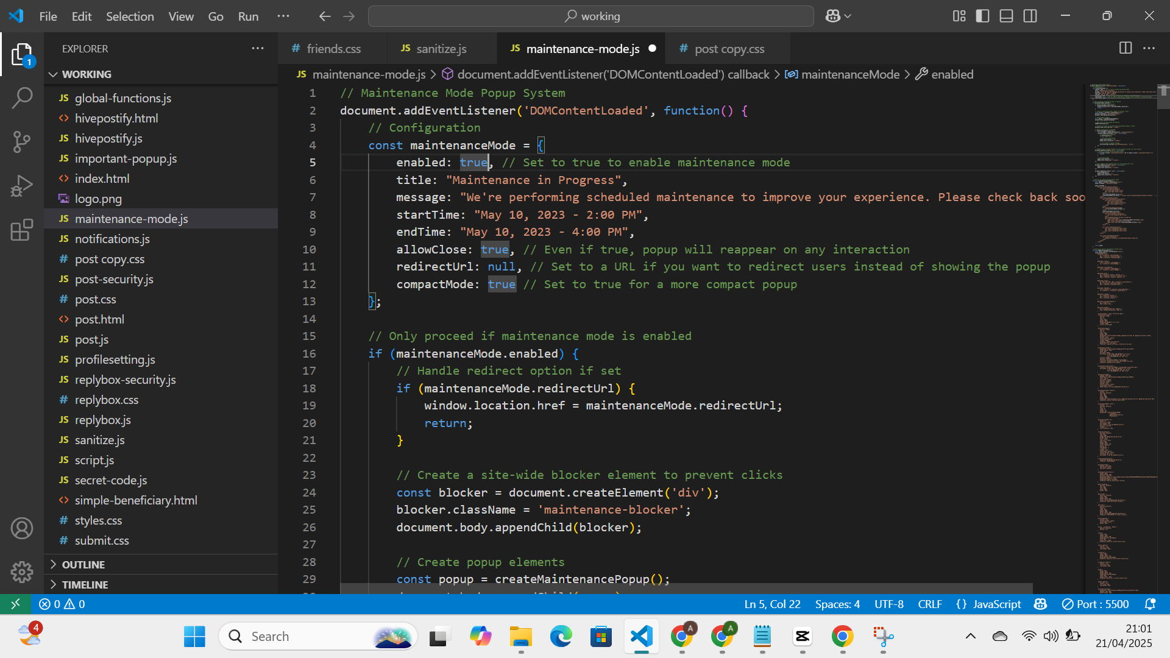Image resolution: width=1170 pixels, height=658 pixels.
Task: Open the View menu
Action: [x=181, y=16]
